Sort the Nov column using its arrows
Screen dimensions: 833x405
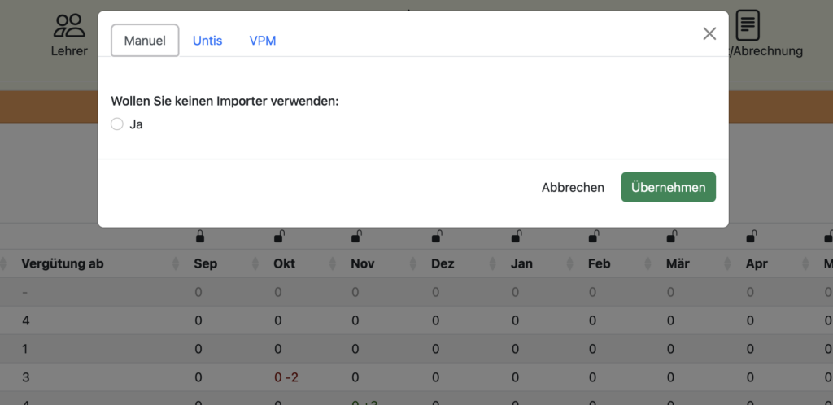click(413, 263)
